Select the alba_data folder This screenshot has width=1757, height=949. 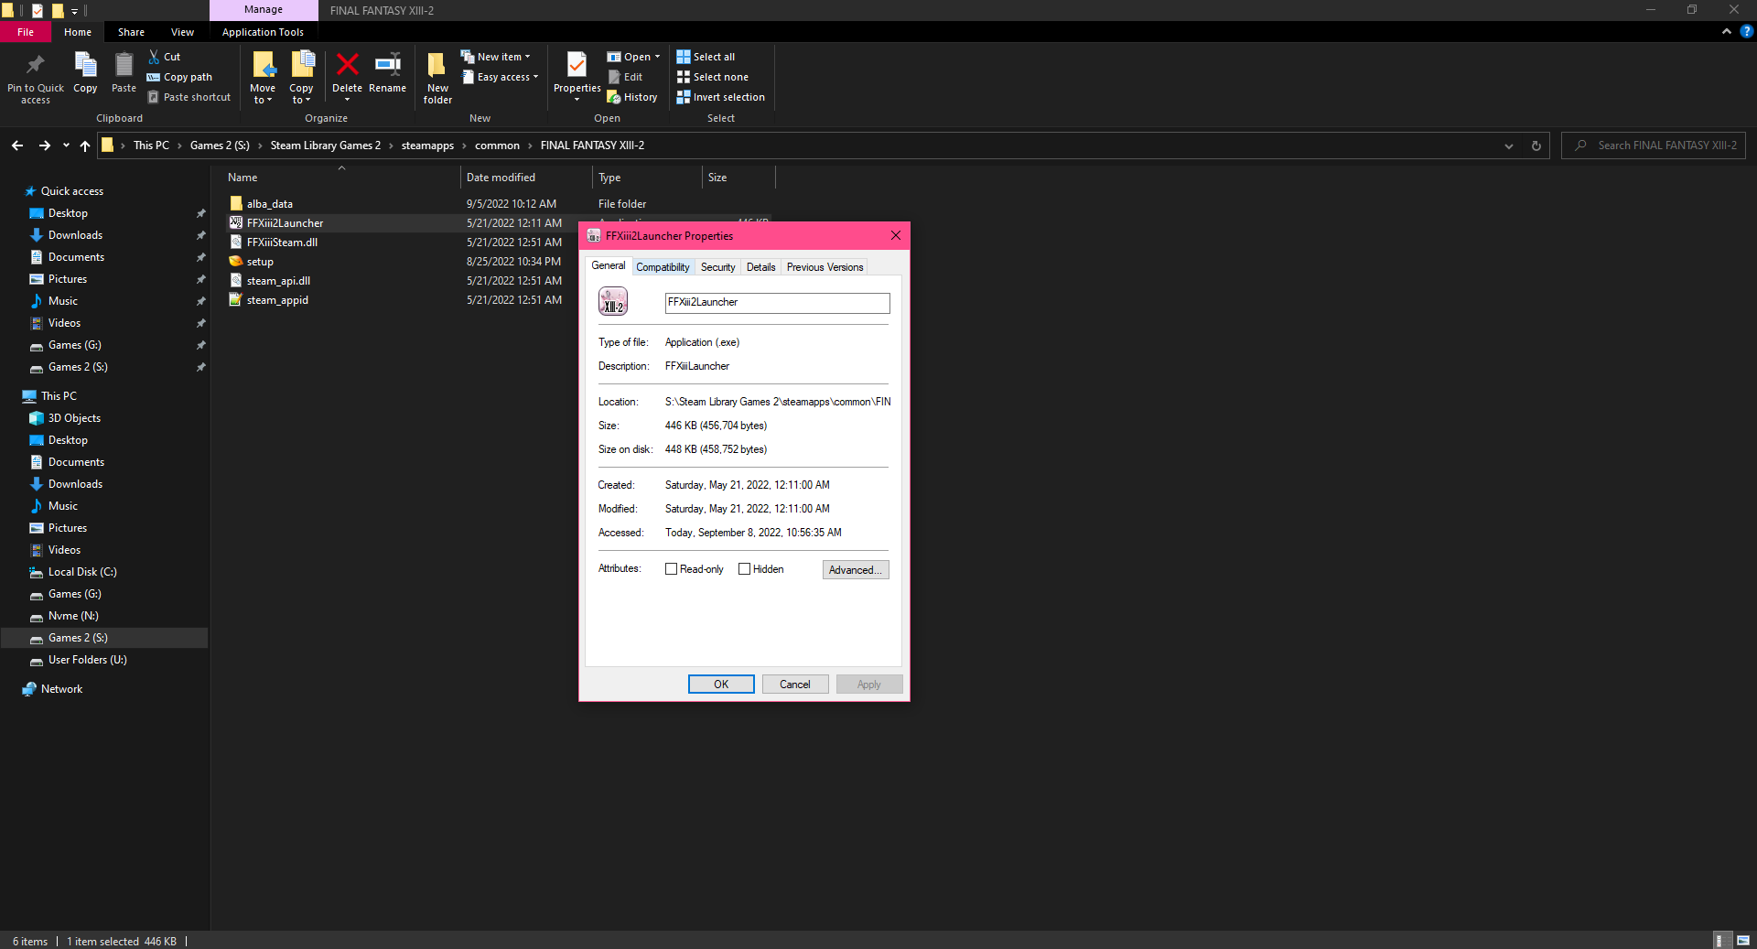(x=270, y=204)
